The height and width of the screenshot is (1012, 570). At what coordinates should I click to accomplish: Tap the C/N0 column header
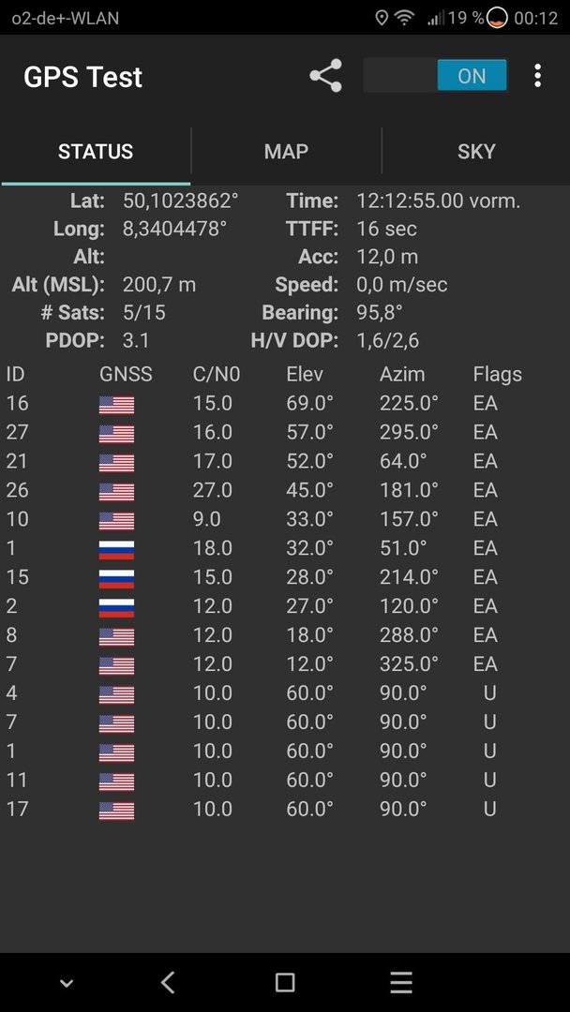click(x=217, y=374)
